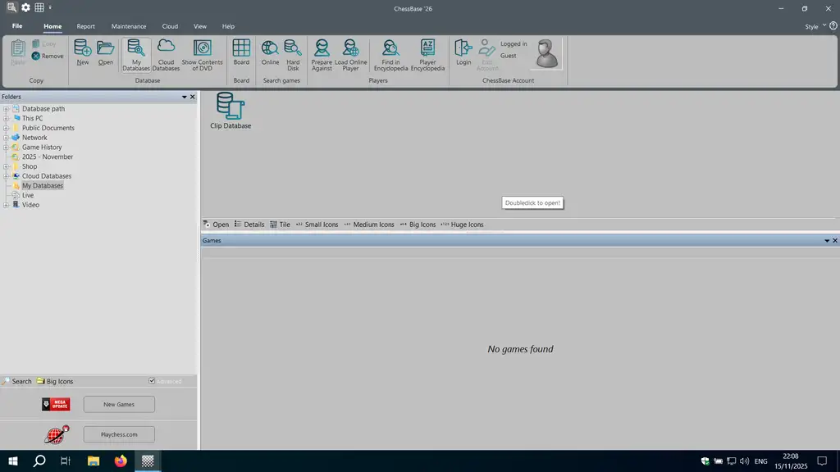The width and height of the screenshot is (840, 472).
Task: Toggle the Advanced checkbox
Action: tap(152, 381)
